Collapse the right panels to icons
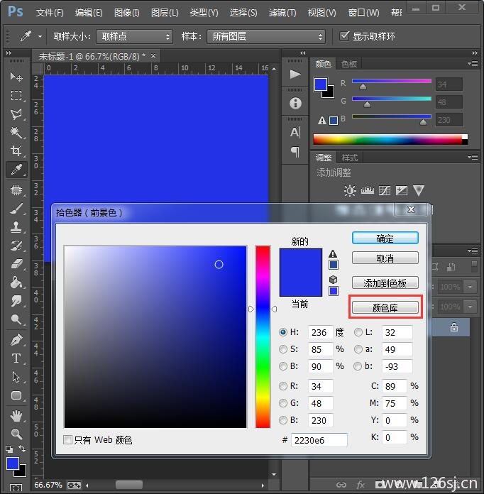This screenshot has width=484, height=494. 475,53
